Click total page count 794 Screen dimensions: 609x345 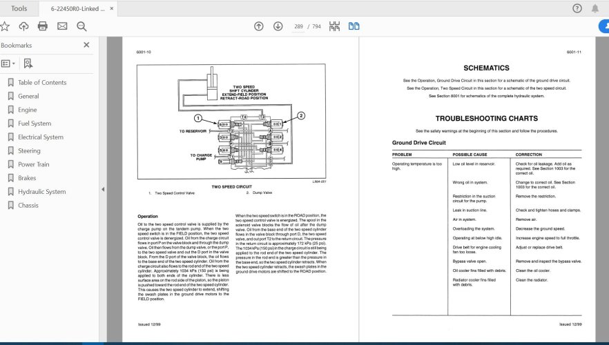(316, 26)
